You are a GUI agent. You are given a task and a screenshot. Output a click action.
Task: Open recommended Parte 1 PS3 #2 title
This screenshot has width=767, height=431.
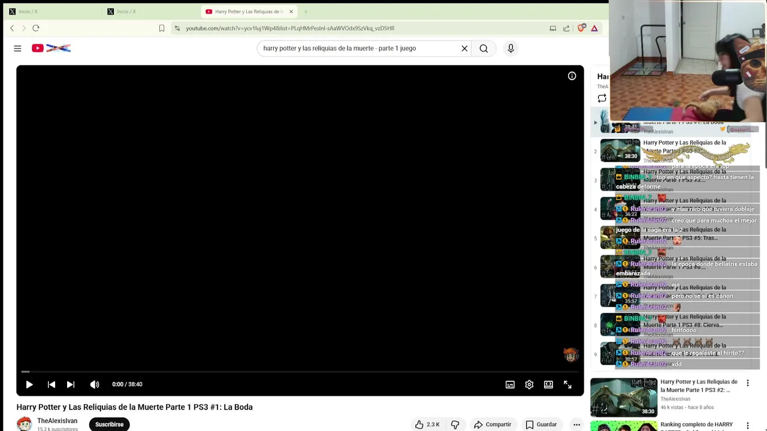pyautogui.click(x=699, y=386)
